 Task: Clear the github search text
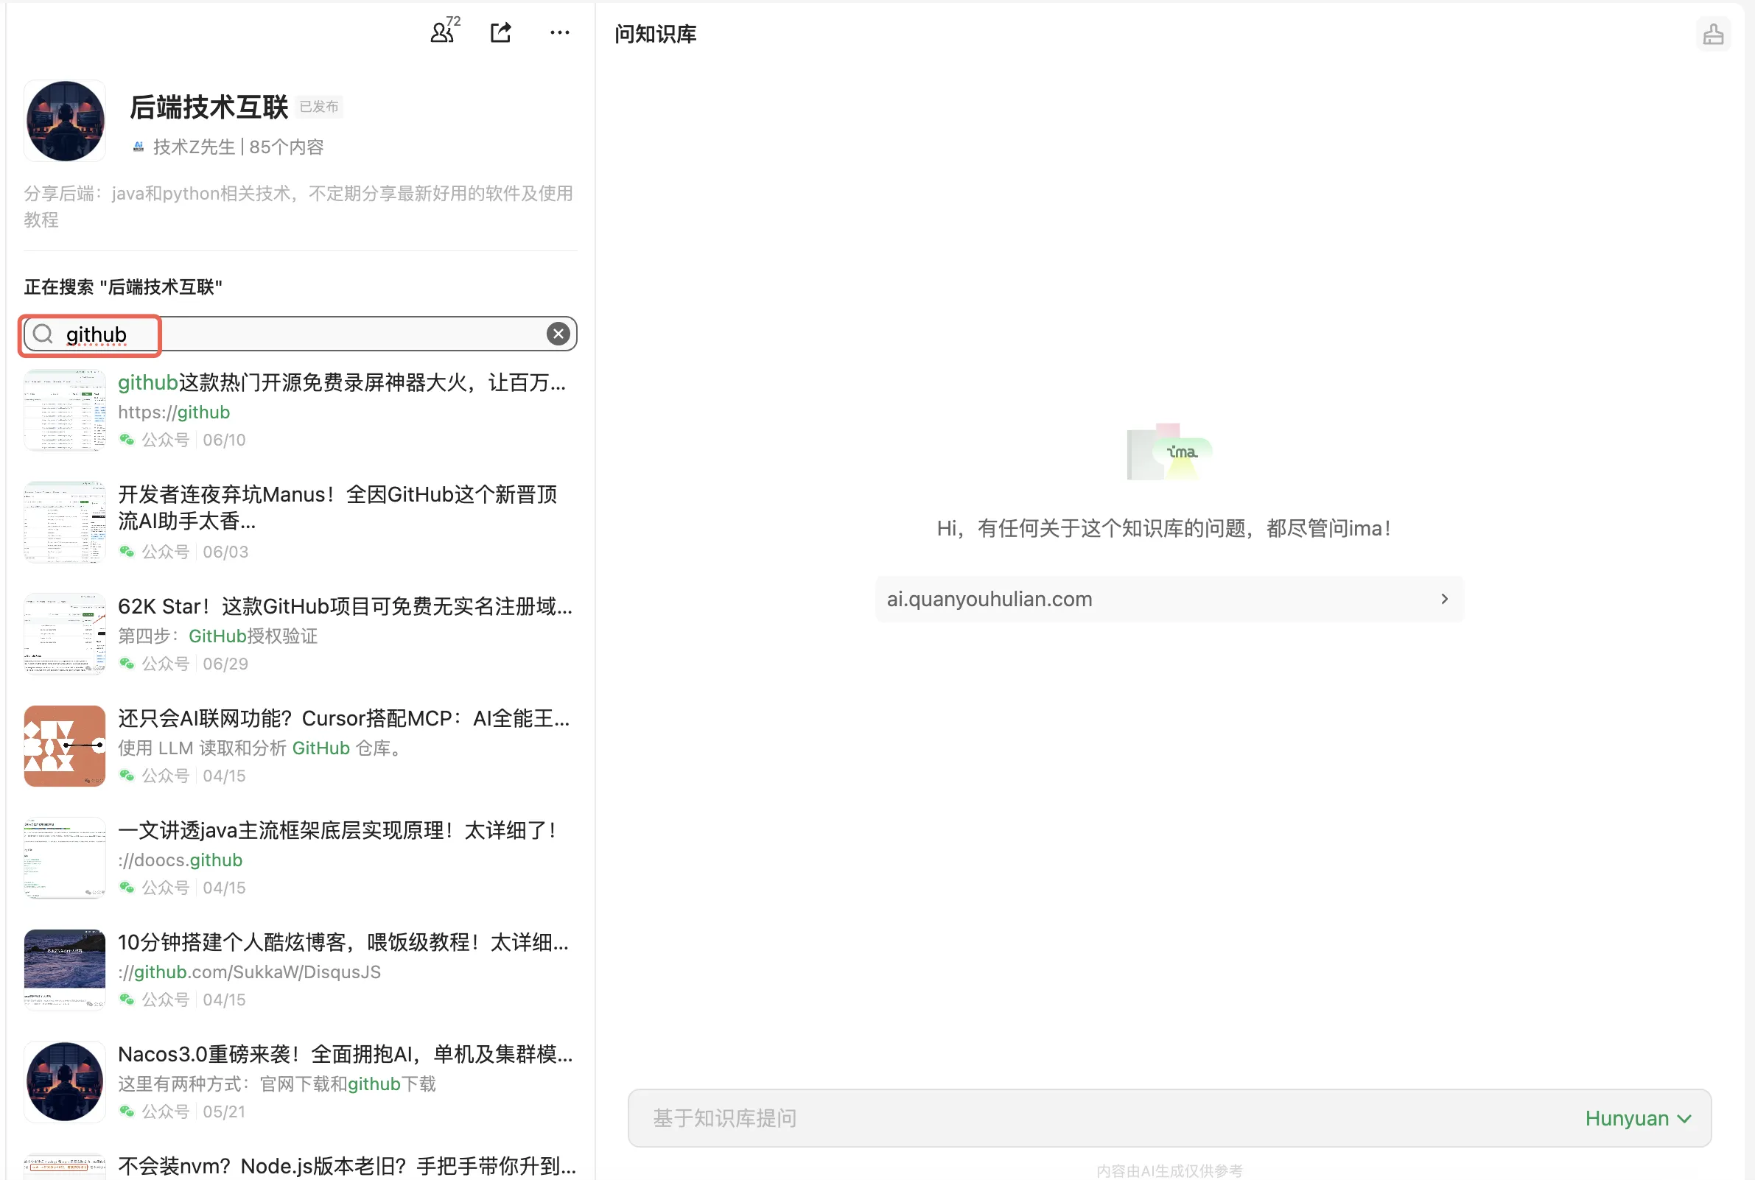[558, 334]
